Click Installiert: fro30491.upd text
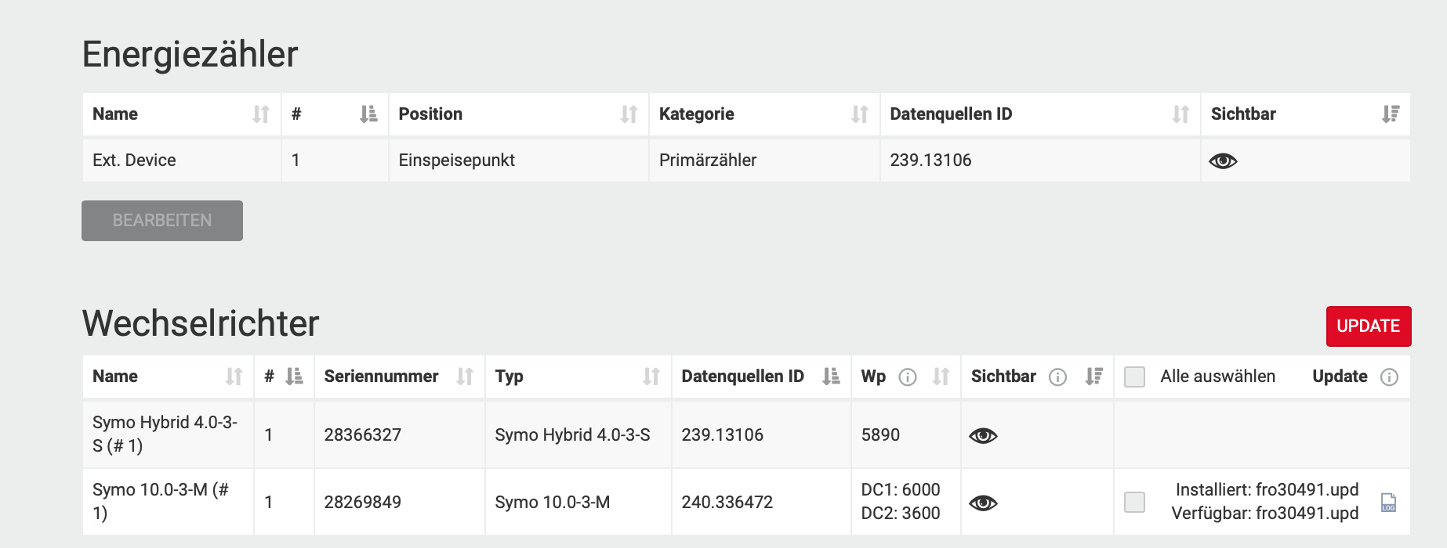The height and width of the screenshot is (548, 1447). point(1267,490)
